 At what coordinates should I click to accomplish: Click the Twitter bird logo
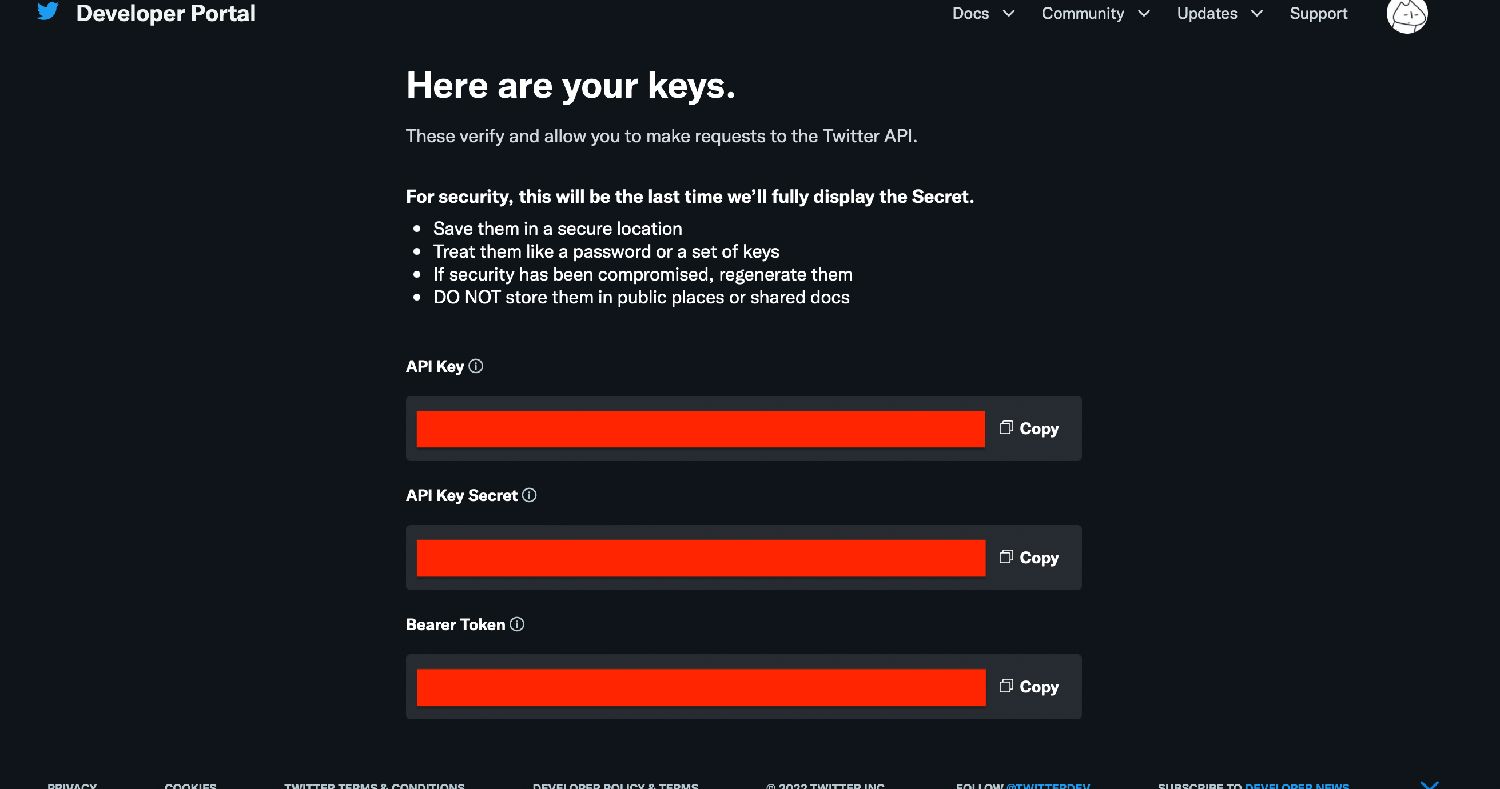(x=47, y=10)
